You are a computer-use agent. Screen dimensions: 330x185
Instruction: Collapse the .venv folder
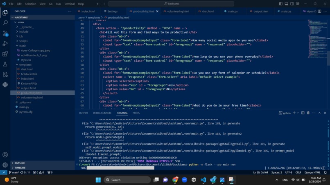click(x=43, y=22)
